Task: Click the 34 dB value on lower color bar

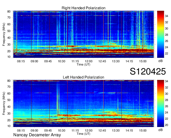Action: tap(166, 81)
